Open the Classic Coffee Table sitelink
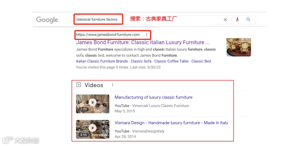Screen dimensions: 301x146 (x=171, y=61)
